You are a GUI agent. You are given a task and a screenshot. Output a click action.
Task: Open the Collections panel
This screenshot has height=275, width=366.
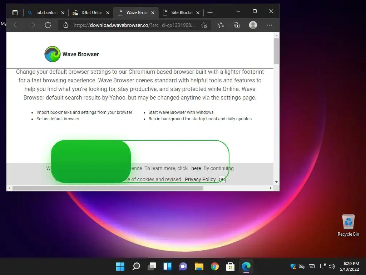(x=237, y=25)
